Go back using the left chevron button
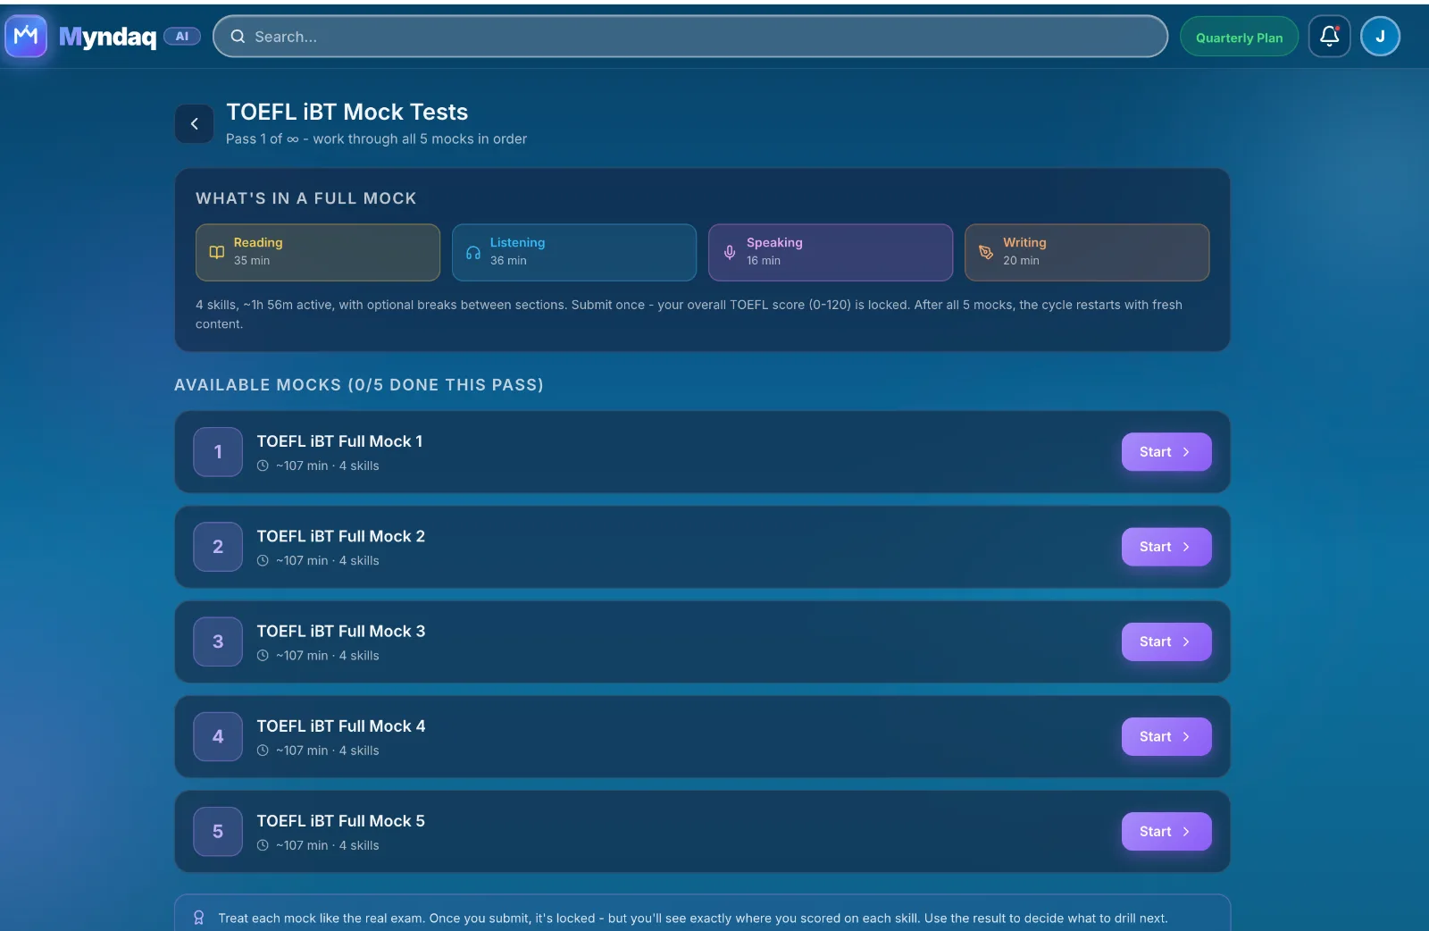The height and width of the screenshot is (931, 1429). click(194, 124)
